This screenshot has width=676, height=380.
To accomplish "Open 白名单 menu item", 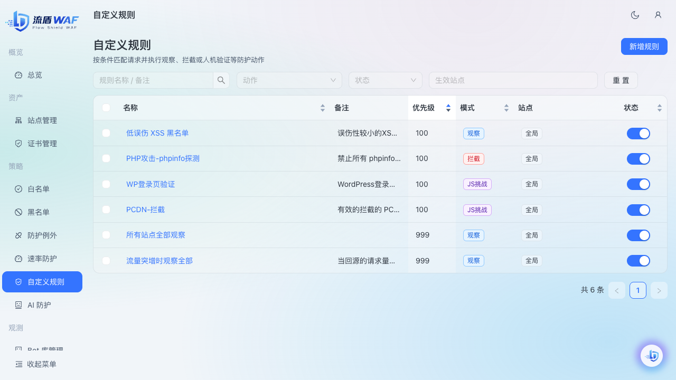I will [x=42, y=189].
